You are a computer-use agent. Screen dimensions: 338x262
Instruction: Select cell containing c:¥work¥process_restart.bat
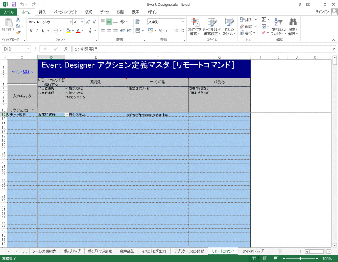(157, 115)
